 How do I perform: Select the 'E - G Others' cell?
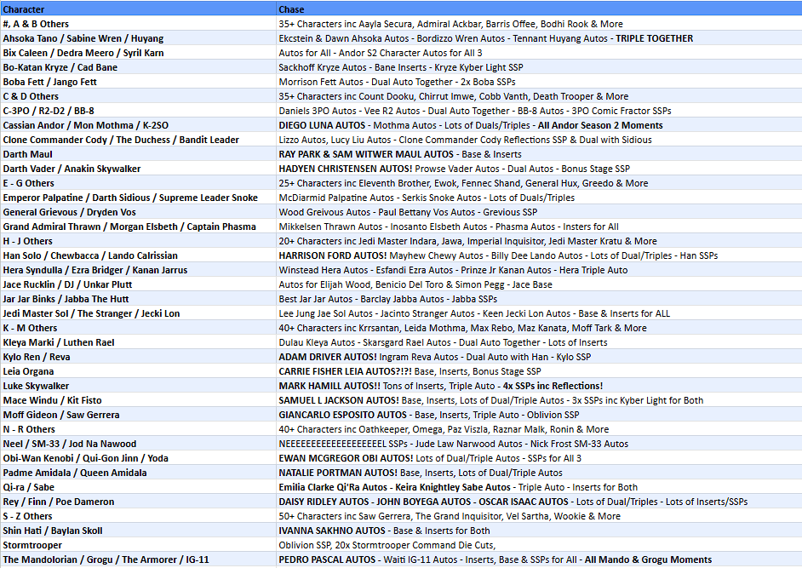coord(138,183)
